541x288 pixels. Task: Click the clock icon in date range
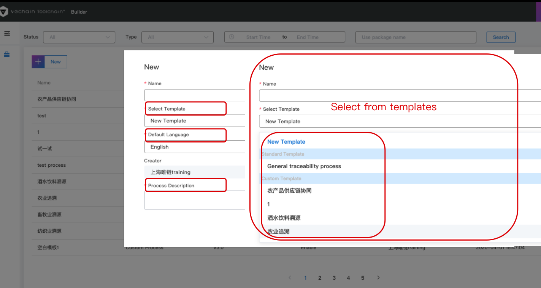tap(232, 37)
